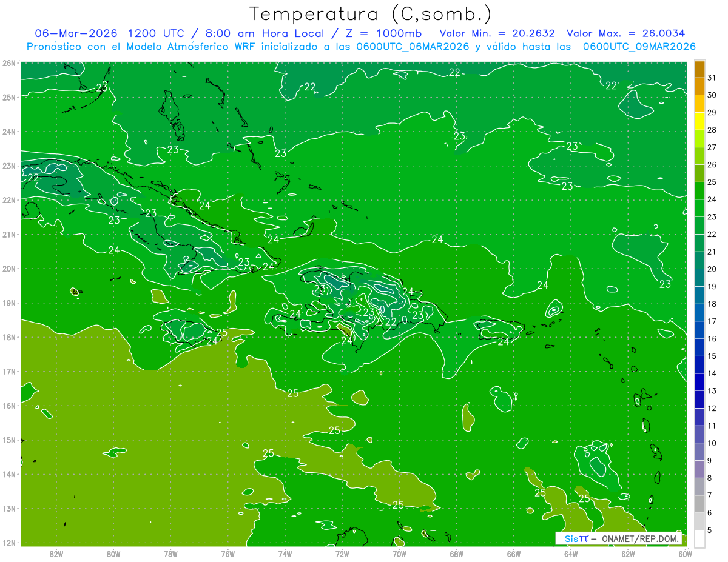Click the '20' label on the color scale

[x=712, y=269]
